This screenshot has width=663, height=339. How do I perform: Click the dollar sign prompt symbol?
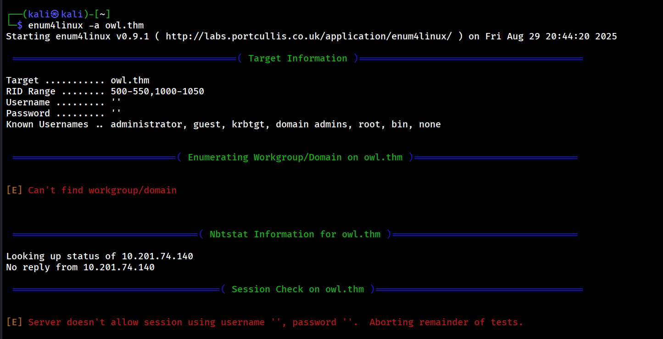(x=20, y=25)
